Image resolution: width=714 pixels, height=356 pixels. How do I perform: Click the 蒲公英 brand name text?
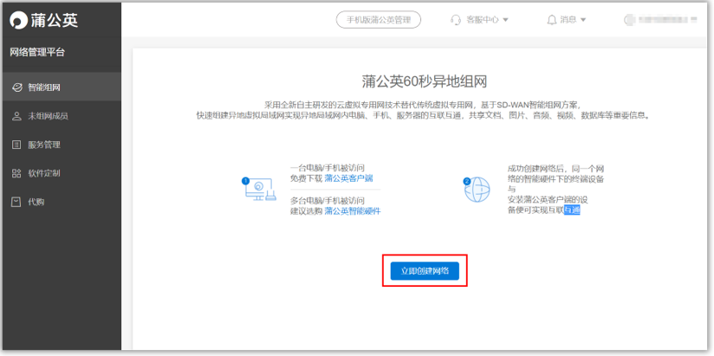click(x=55, y=21)
